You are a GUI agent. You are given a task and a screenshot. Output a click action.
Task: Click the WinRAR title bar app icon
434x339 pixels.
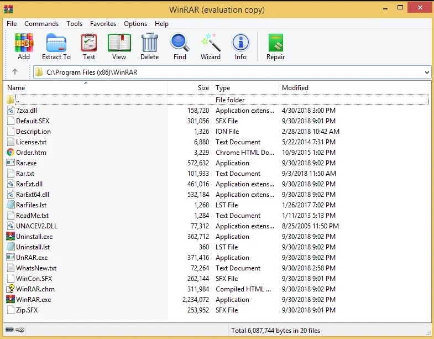[8, 9]
